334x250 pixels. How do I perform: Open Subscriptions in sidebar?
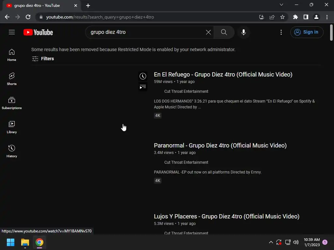click(12, 103)
